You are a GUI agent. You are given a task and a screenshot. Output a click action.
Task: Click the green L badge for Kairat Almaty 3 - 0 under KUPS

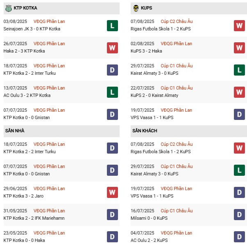(240, 70)
